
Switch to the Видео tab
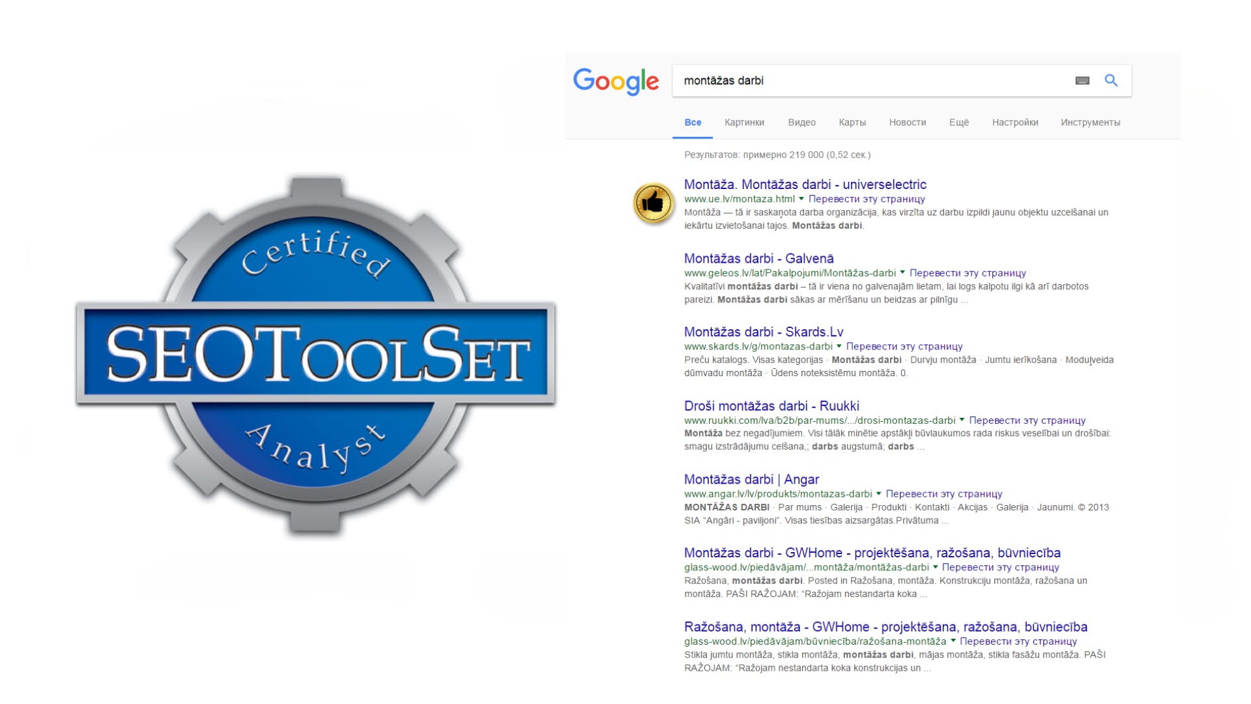[x=801, y=123]
